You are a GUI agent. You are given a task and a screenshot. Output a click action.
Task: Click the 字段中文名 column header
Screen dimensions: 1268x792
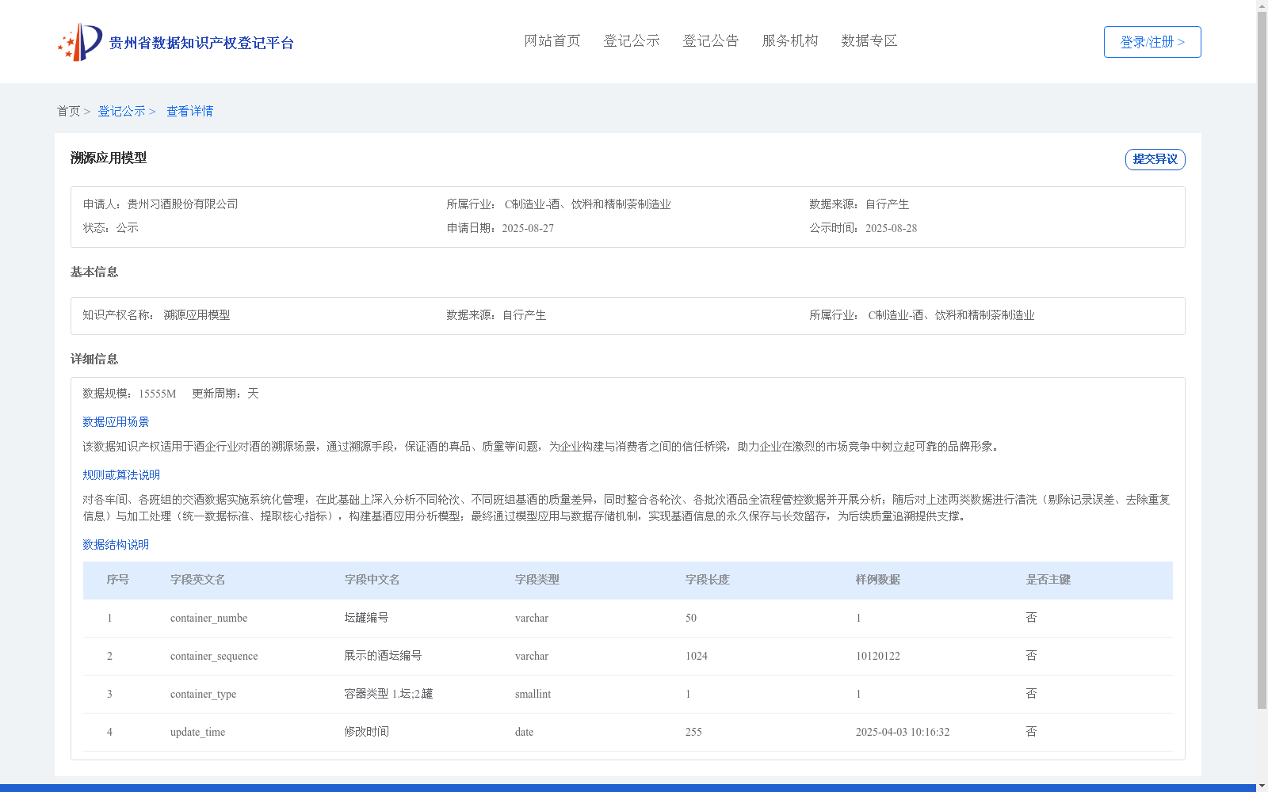(x=372, y=580)
